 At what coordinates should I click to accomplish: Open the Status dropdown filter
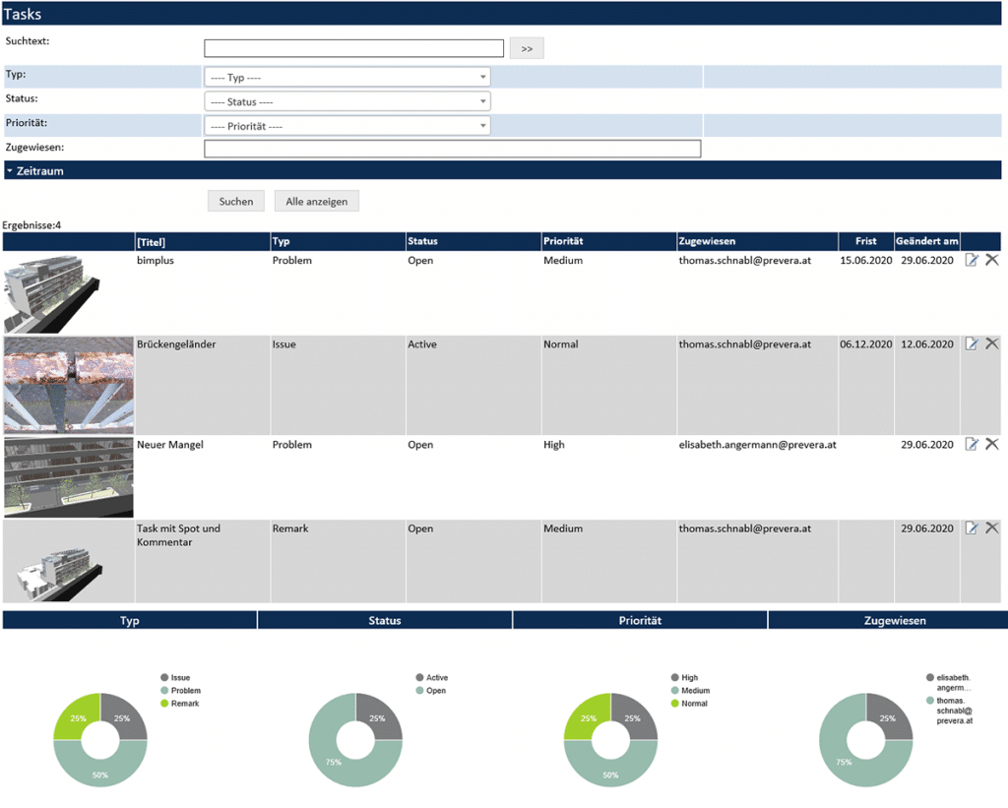[346, 101]
